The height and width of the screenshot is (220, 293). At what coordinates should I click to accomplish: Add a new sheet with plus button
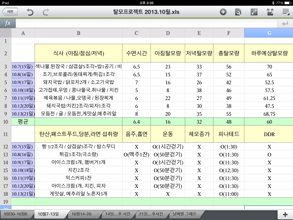pos(285,214)
